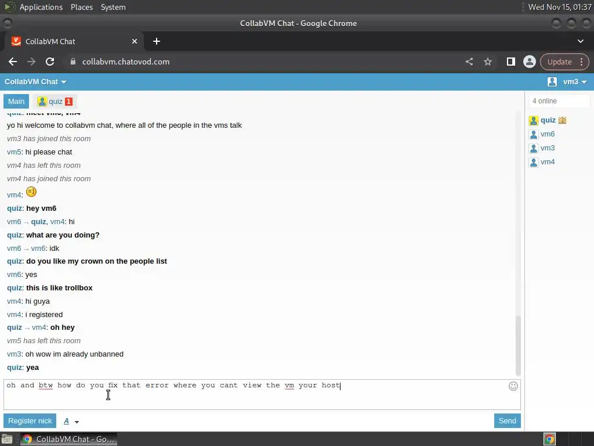Open the tab search chevron
Image resolution: width=594 pixels, height=446 pixels.
coord(580,41)
